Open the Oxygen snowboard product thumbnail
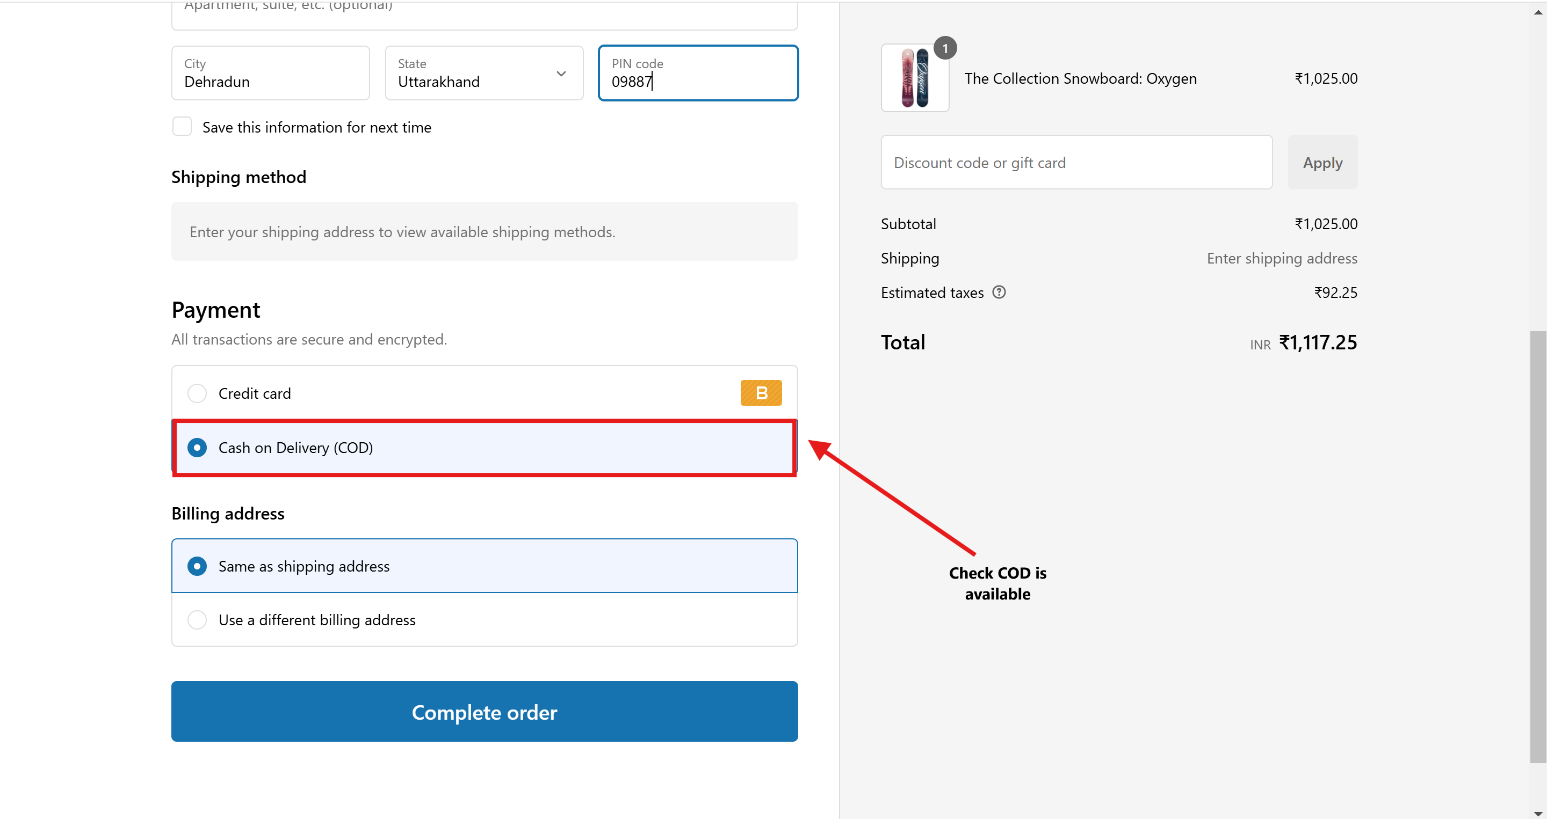 915,78
